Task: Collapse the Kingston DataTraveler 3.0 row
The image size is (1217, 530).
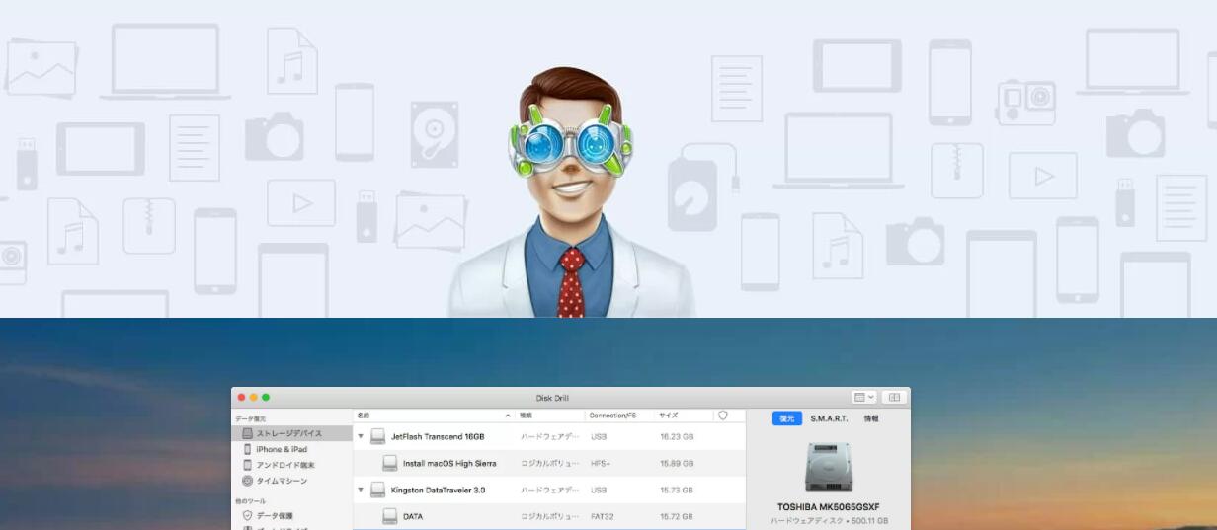Action: click(361, 490)
